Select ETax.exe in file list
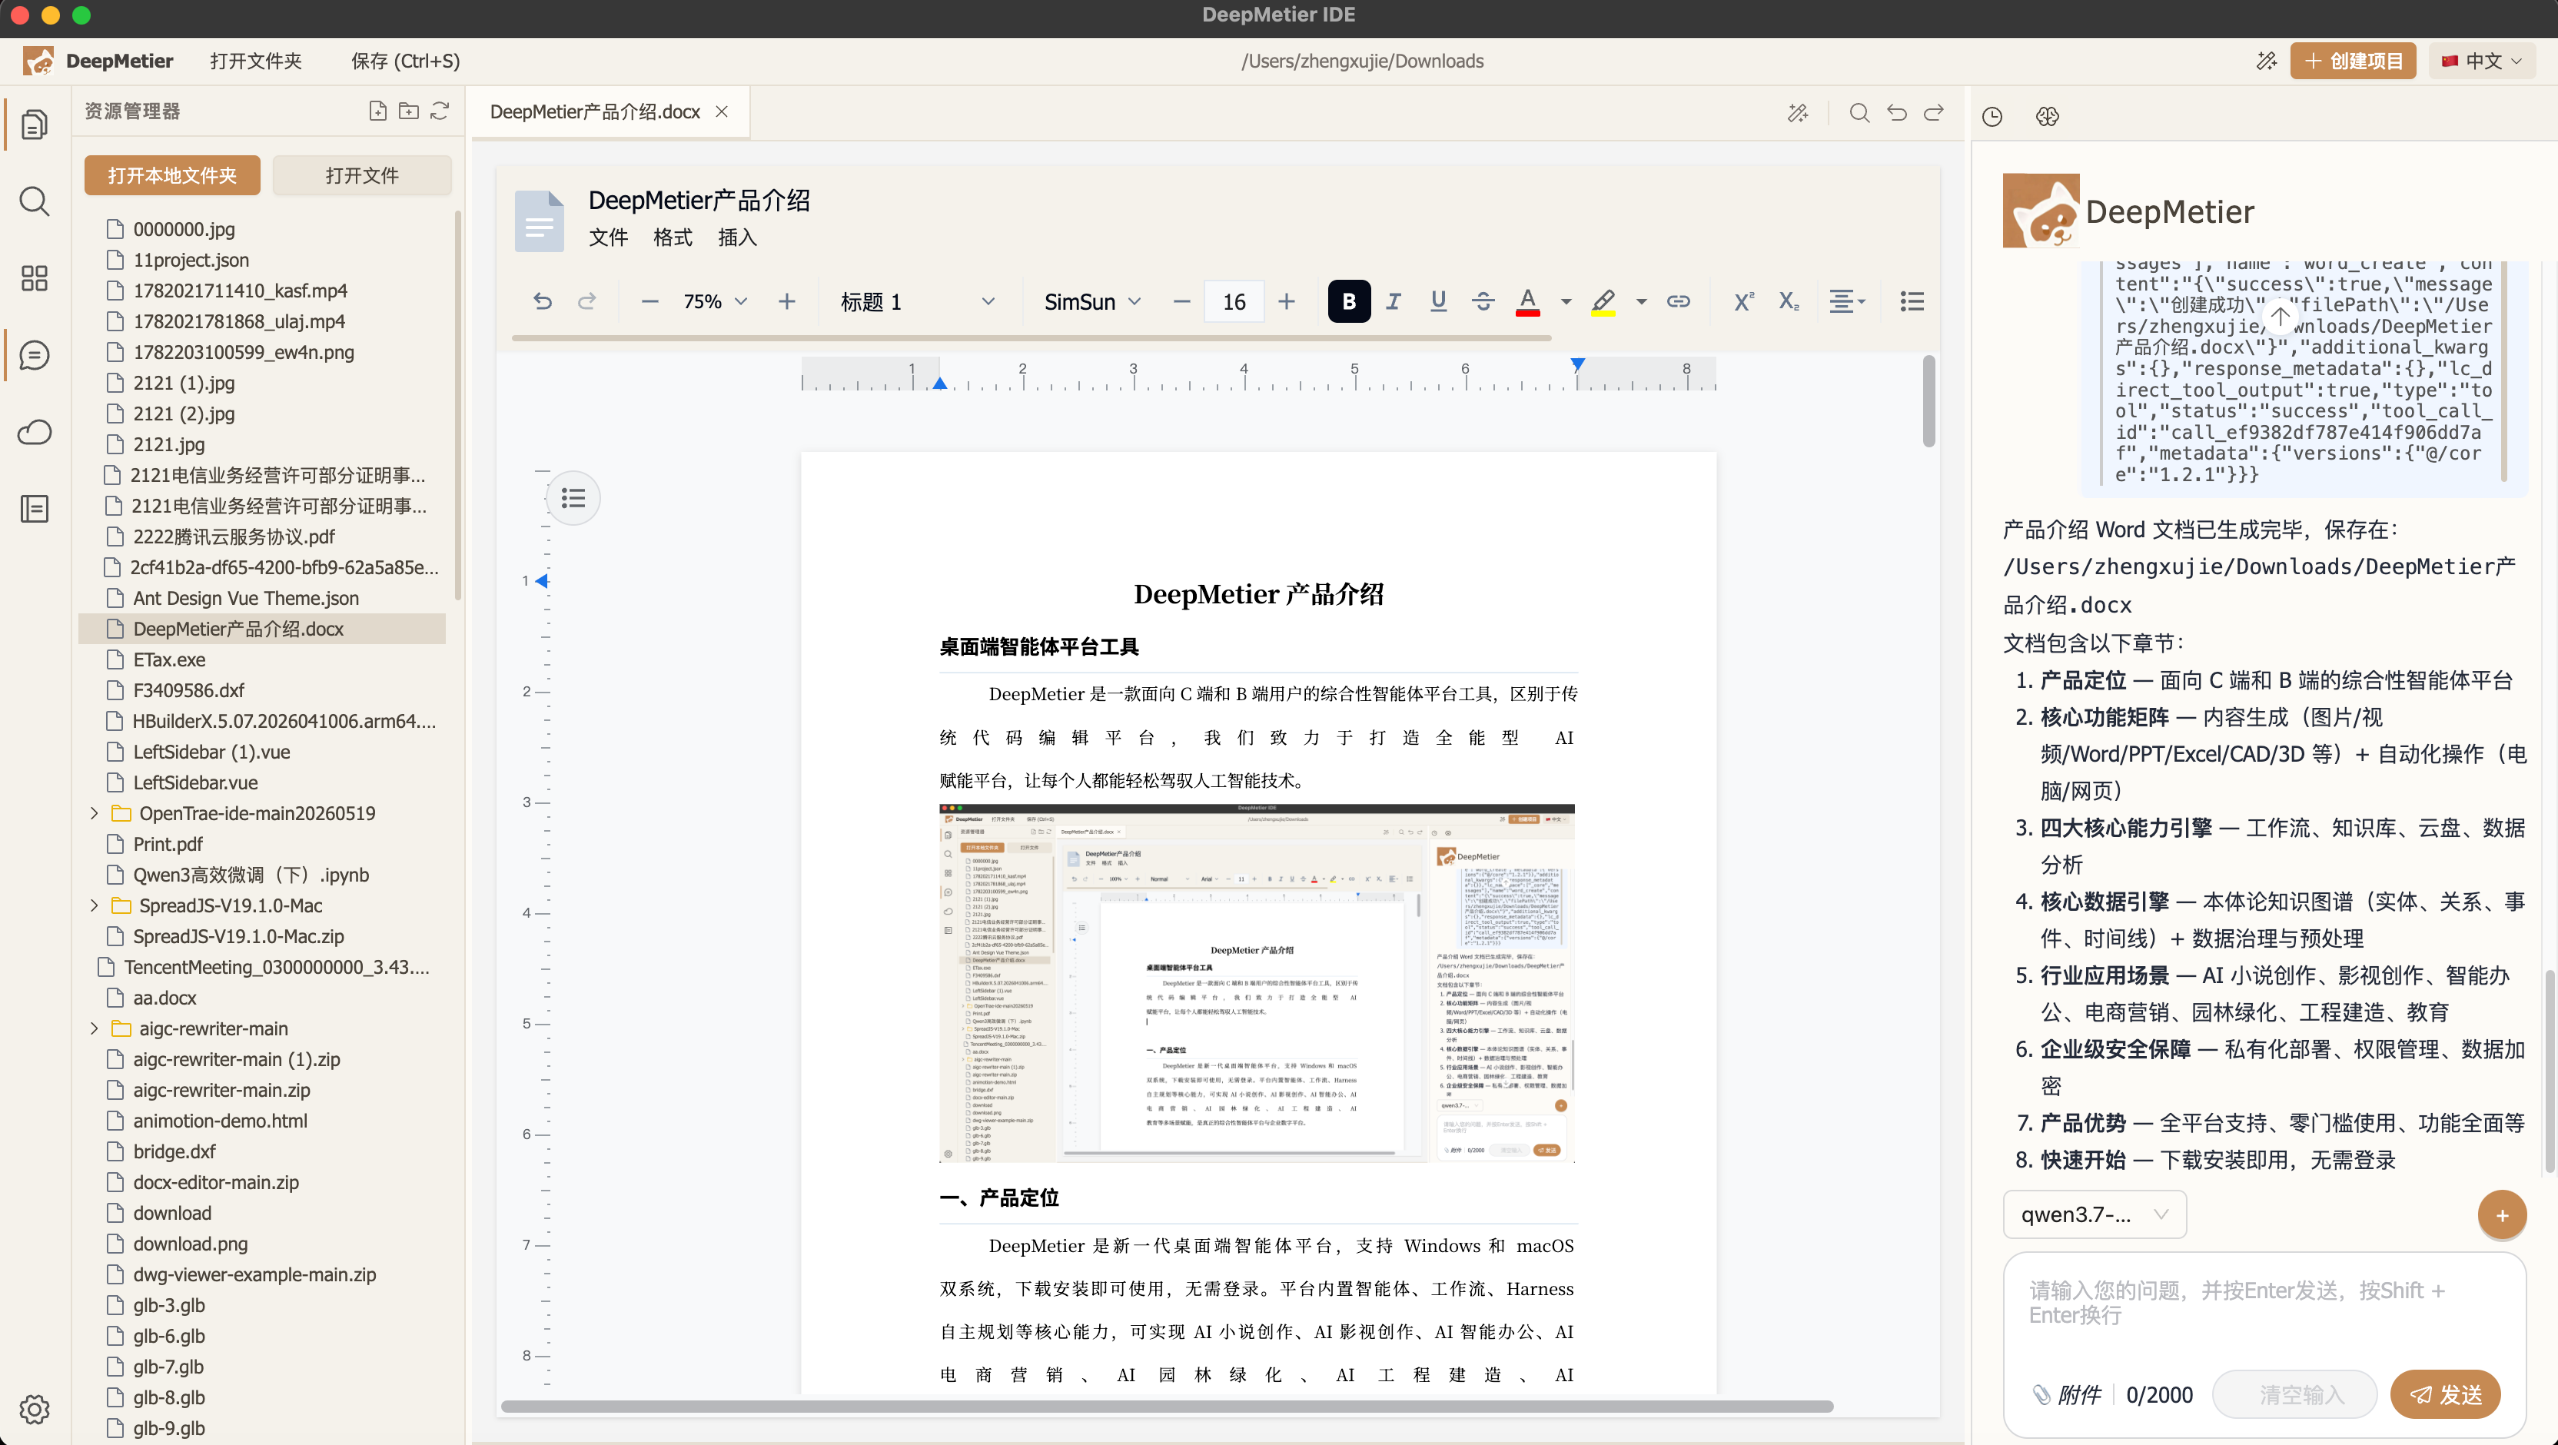 [262, 659]
